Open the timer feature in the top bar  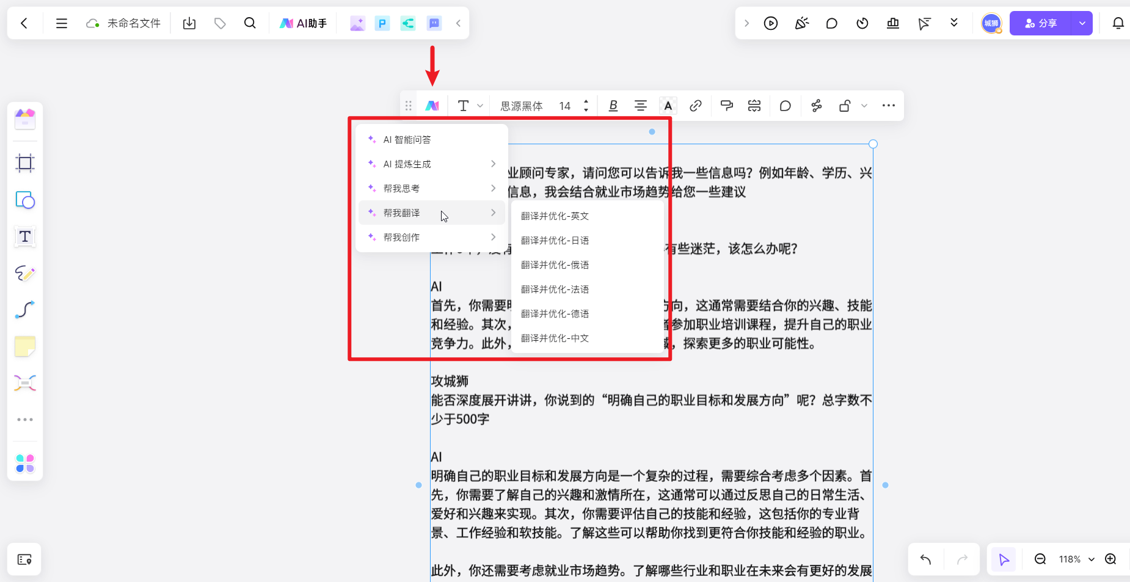point(862,23)
